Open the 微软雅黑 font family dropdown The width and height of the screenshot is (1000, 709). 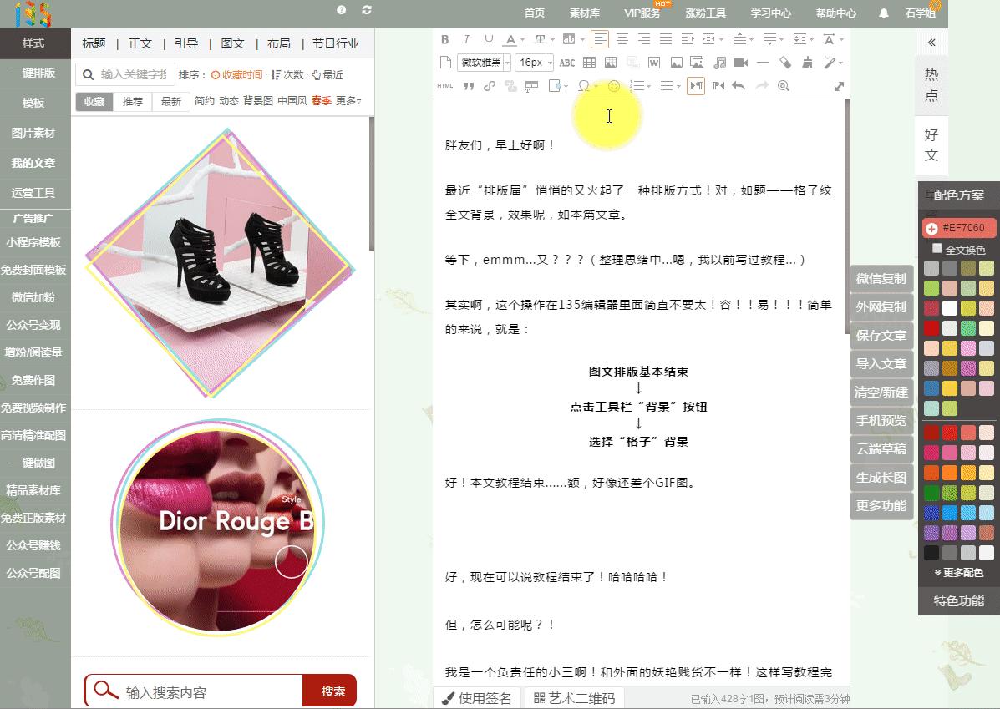(x=483, y=62)
